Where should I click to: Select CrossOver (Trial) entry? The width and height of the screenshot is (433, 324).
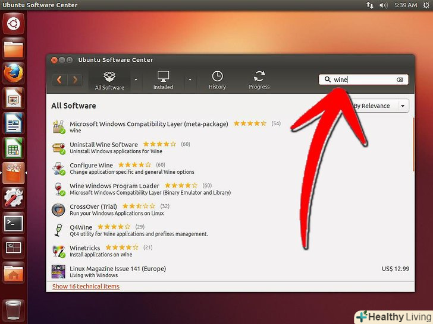click(230, 209)
